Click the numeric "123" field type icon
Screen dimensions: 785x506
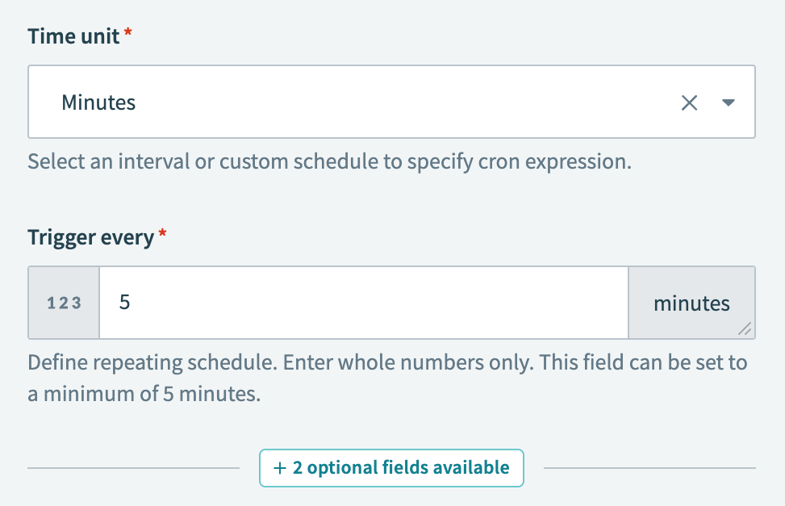pos(63,302)
